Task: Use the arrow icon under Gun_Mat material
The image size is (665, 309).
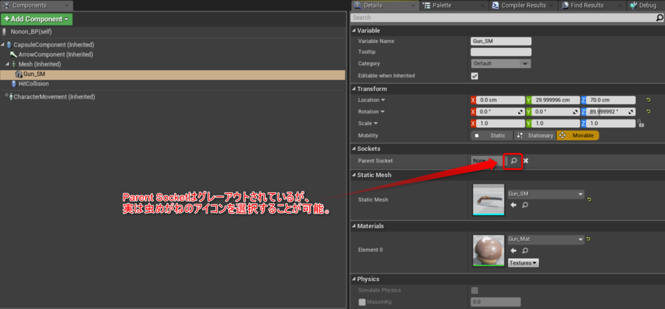Action: [x=513, y=251]
